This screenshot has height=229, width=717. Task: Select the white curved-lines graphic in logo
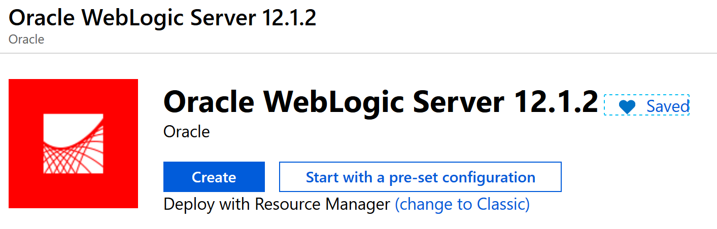73,144
